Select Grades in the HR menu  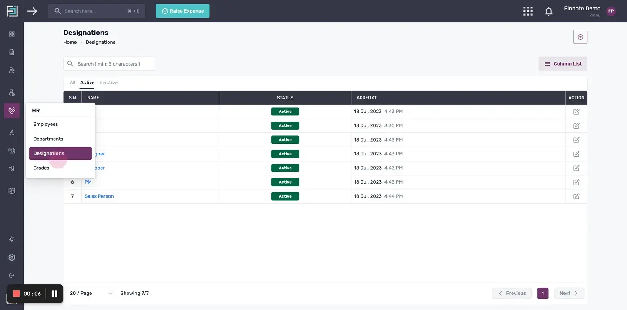(x=61, y=168)
